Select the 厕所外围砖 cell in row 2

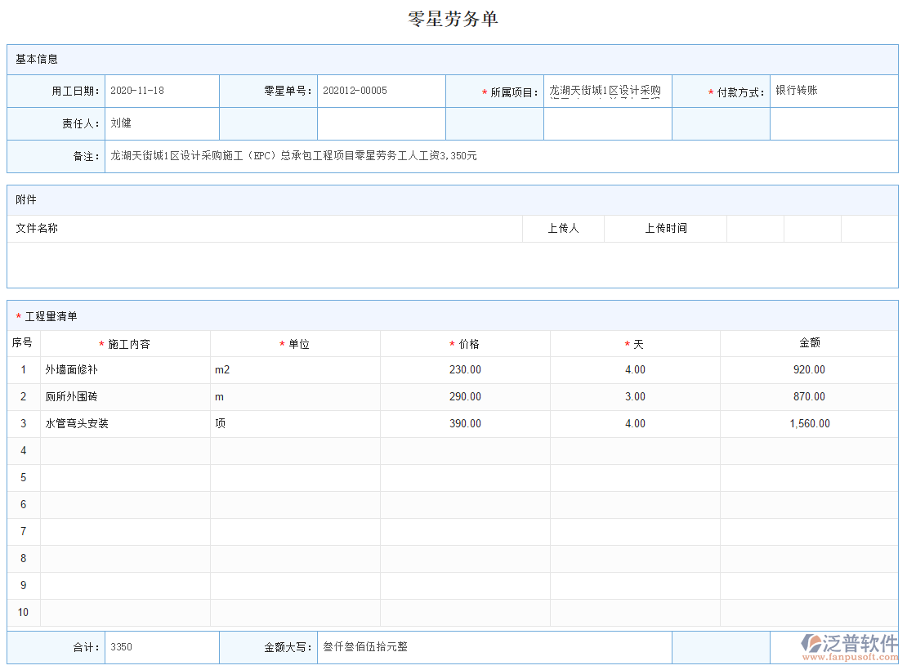tap(125, 397)
